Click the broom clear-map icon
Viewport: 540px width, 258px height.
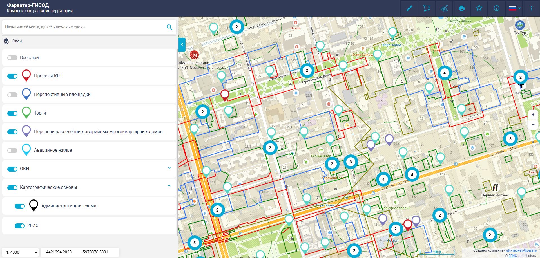pos(444,8)
